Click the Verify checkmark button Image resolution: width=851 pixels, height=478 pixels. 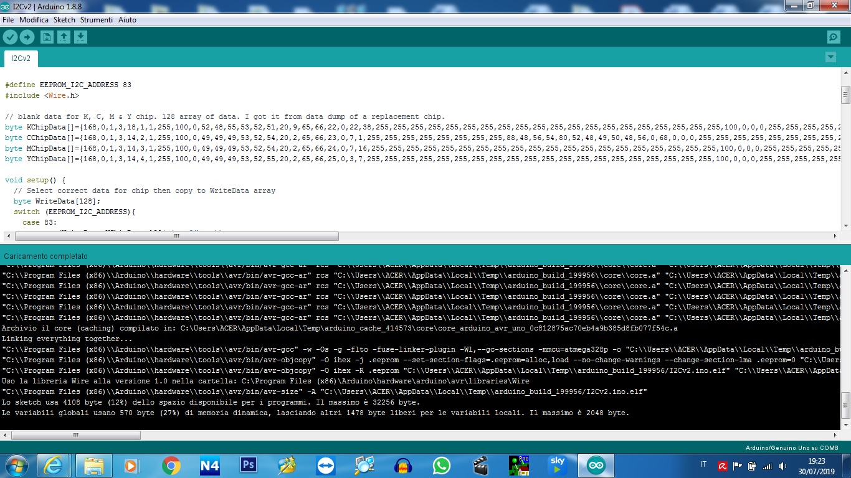pyautogui.click(x=10, y=37)
